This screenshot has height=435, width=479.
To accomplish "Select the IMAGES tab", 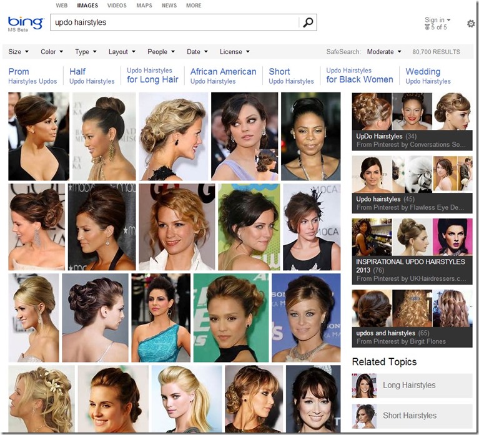I will click(87, 6).
